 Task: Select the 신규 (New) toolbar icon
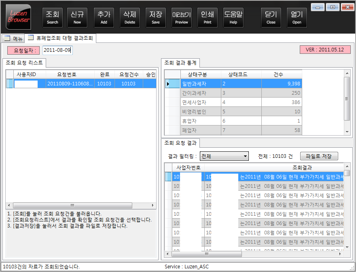[77, 17]
